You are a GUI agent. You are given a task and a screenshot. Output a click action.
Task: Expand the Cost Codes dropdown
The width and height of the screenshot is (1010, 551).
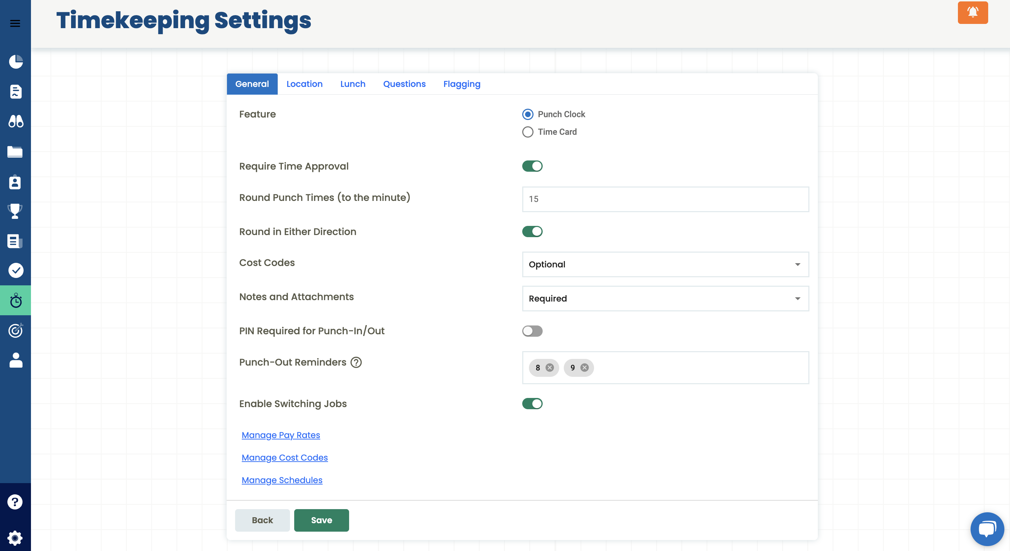pos(665,265)
